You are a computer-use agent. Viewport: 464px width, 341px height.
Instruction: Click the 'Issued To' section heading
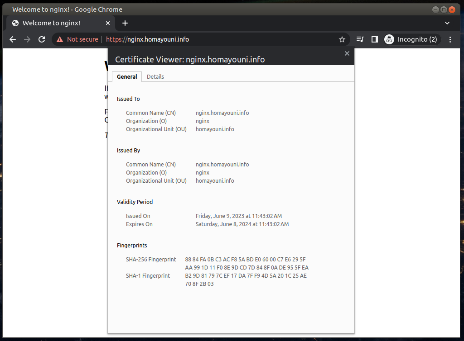point(128,99)
